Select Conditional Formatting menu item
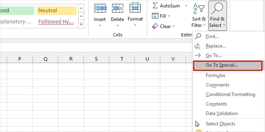This screenshot has height=132, width=265. [230, 94]
